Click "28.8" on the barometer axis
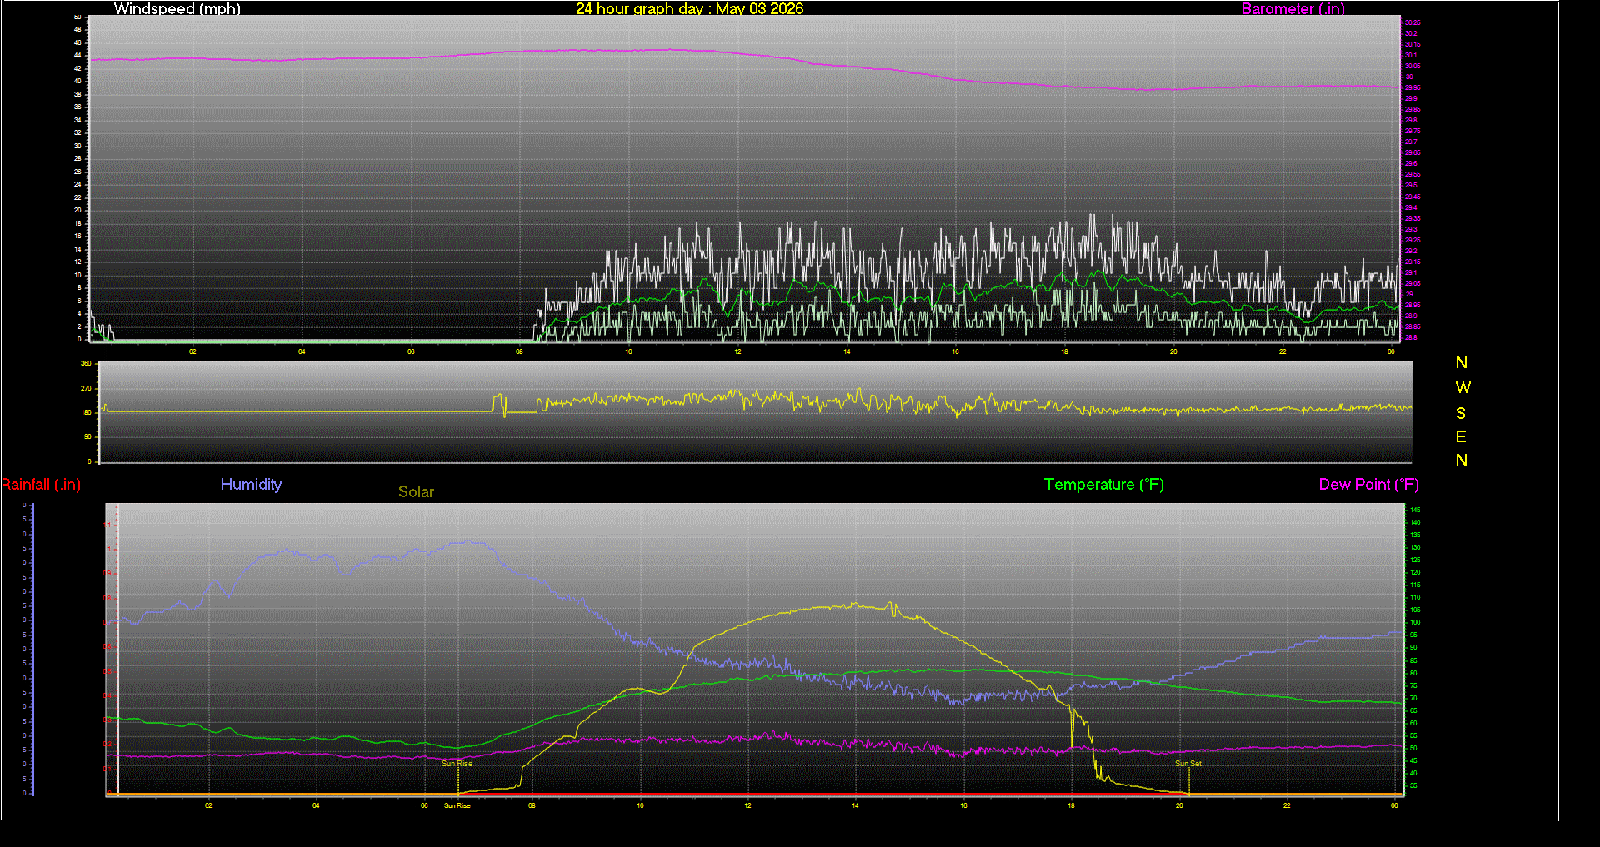1600x847 pixels. point(1411,337)
